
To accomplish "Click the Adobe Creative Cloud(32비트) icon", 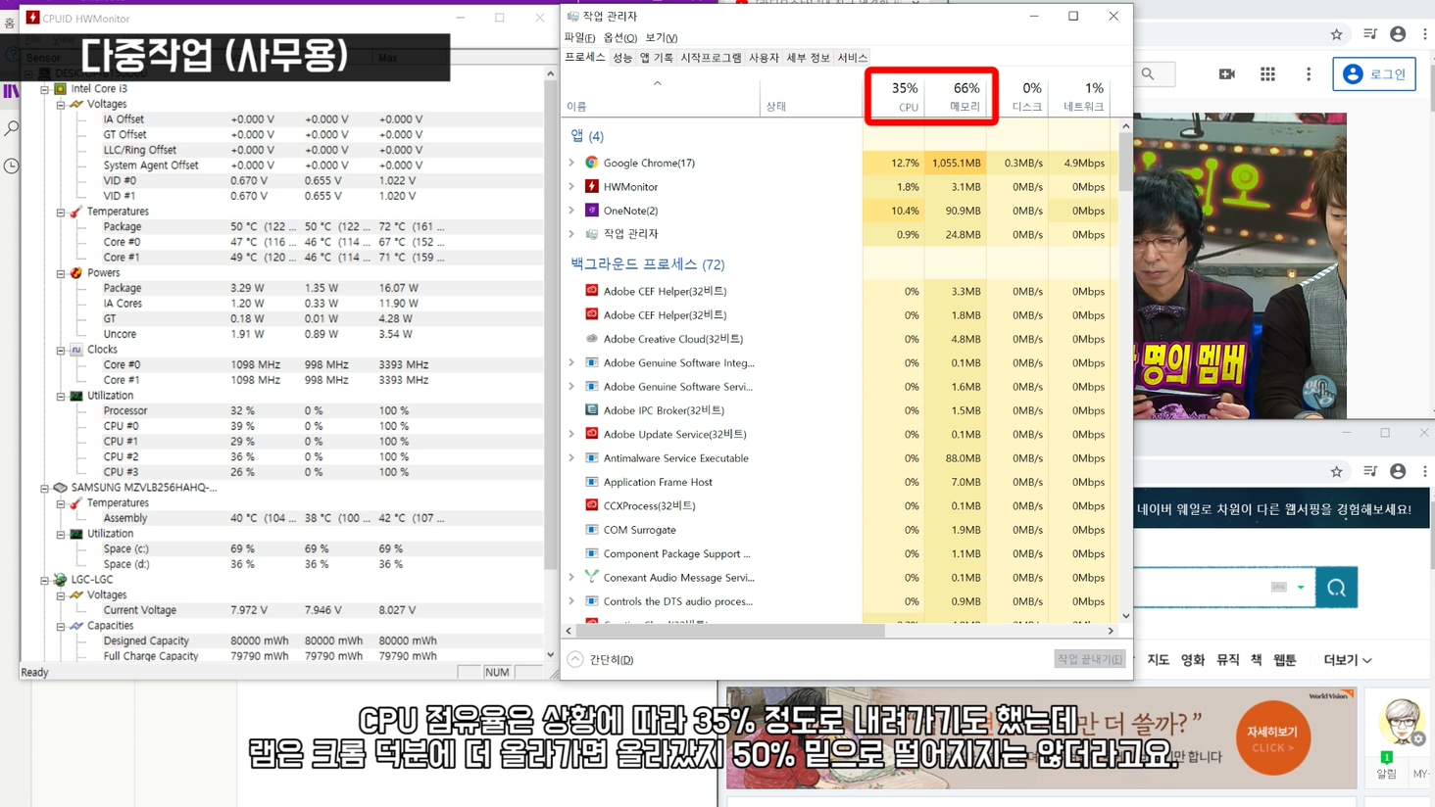I will tap(592, 339).
